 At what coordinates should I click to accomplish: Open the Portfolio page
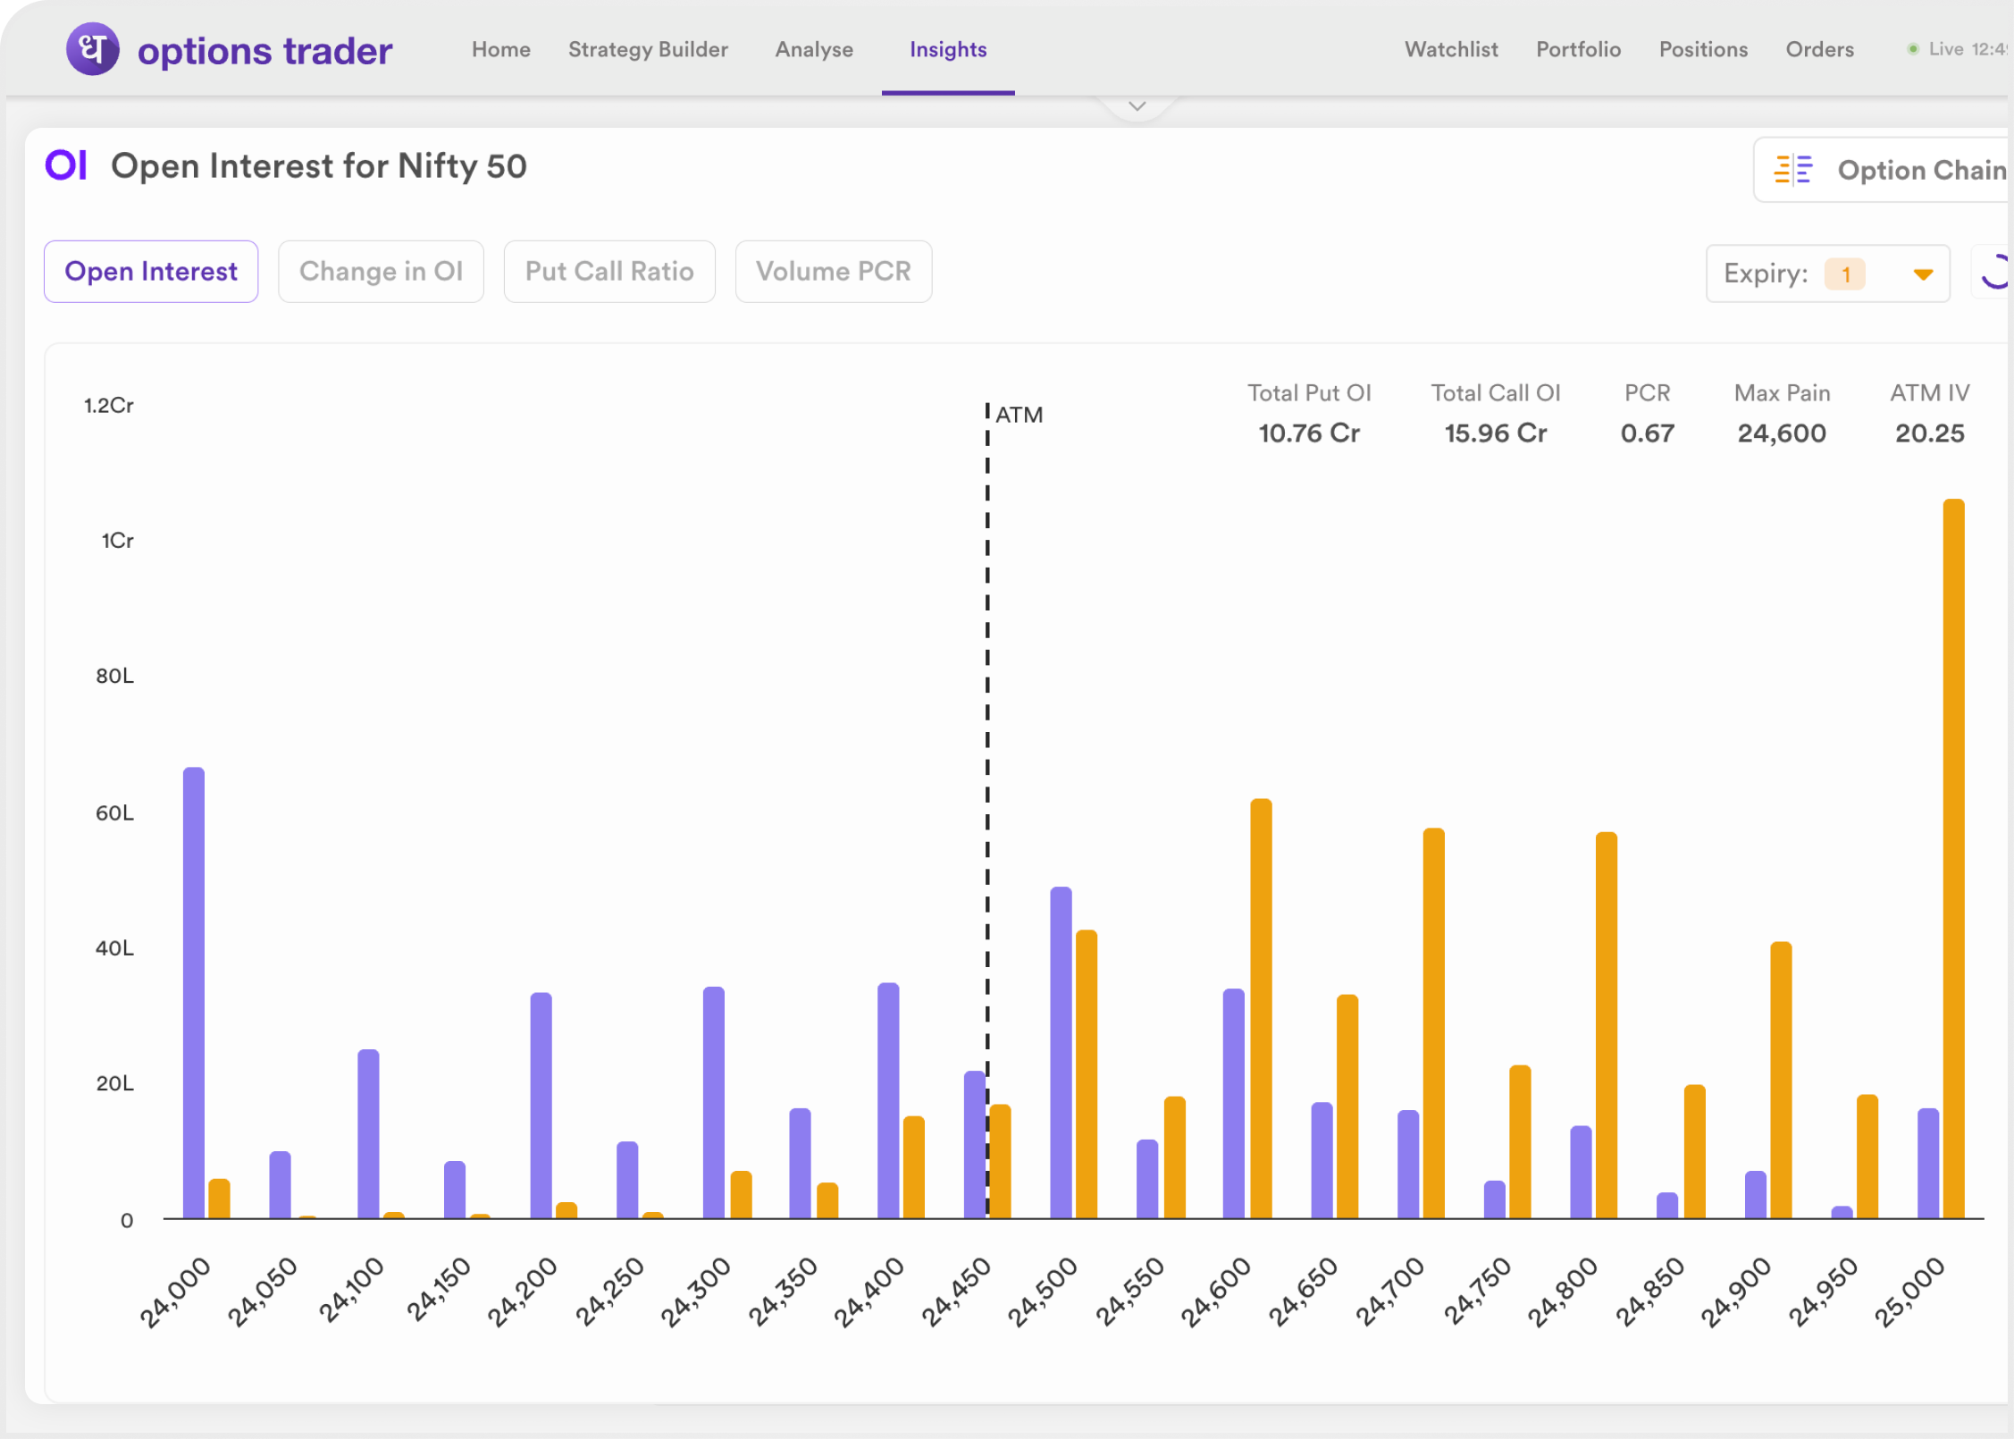1578,50
